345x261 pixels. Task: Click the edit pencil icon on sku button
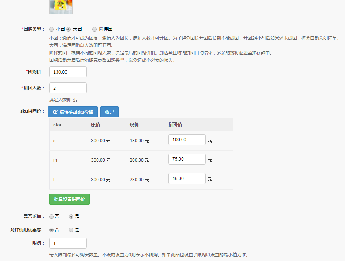pos(55,112)
